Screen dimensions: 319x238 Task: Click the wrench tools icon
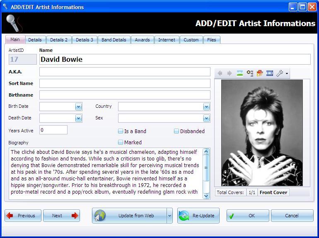pyautogui.click(x=280, y=73)
